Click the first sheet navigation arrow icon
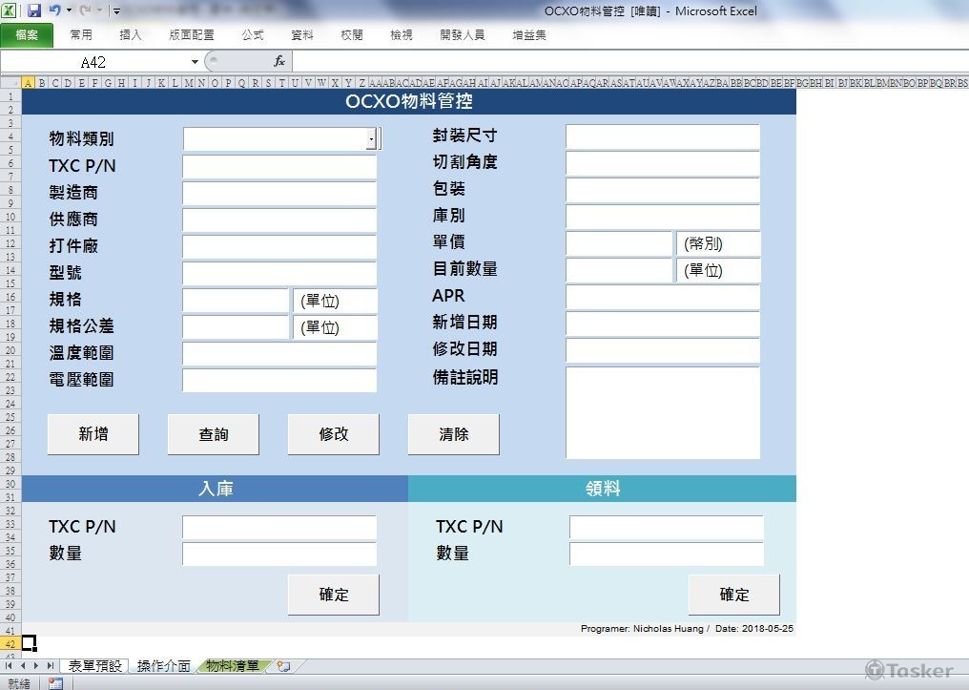 click(8, 666)
